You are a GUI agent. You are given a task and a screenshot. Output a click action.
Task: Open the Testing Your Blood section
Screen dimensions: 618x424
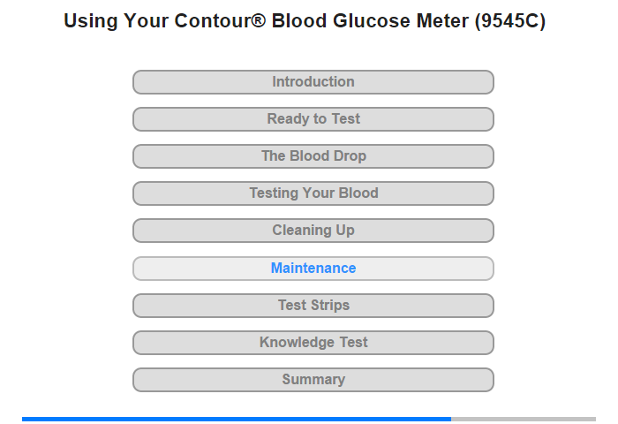click(x=313, y=193)
